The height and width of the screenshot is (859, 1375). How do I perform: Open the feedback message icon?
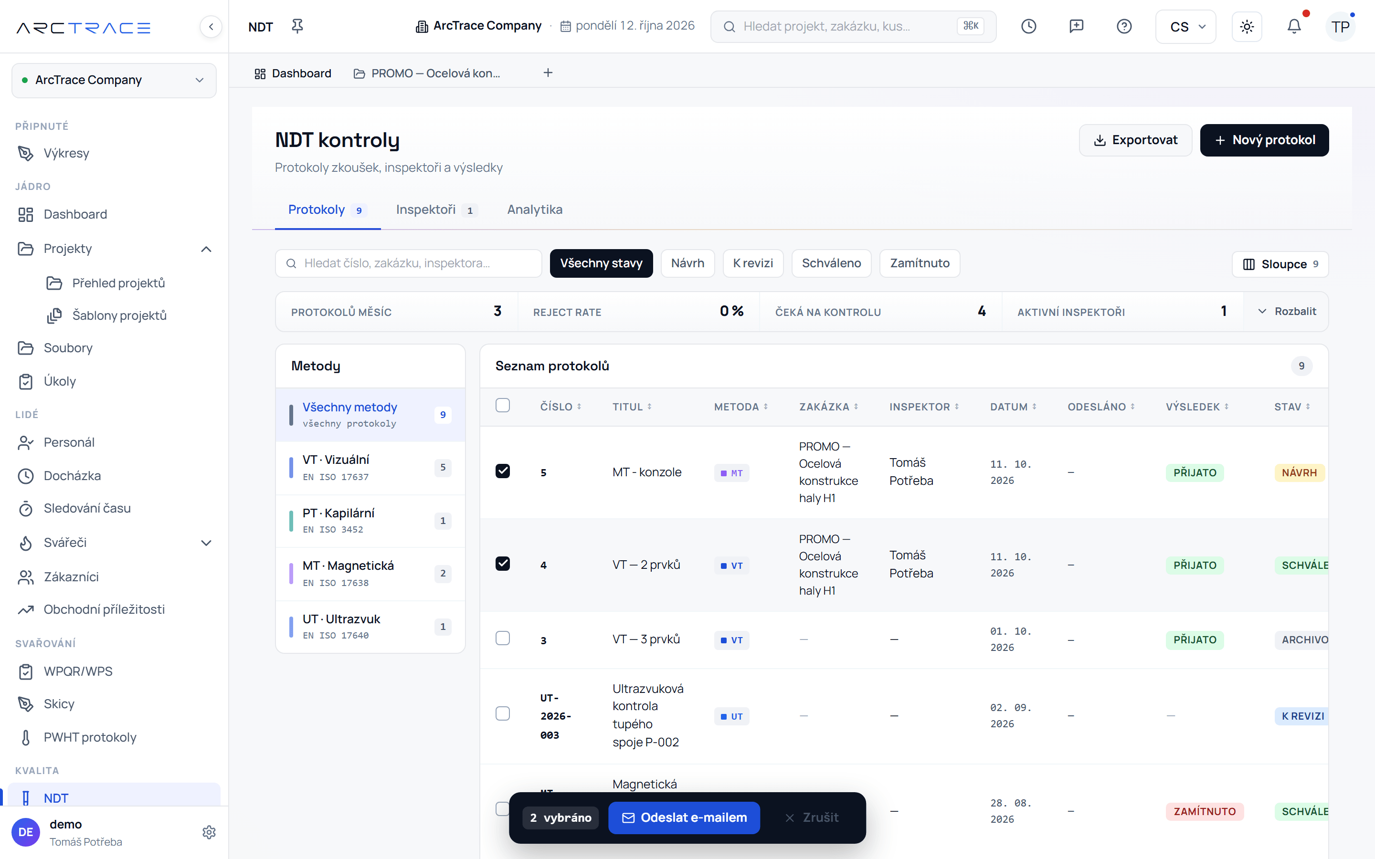pyautogui.click(x=1076, y=26)
